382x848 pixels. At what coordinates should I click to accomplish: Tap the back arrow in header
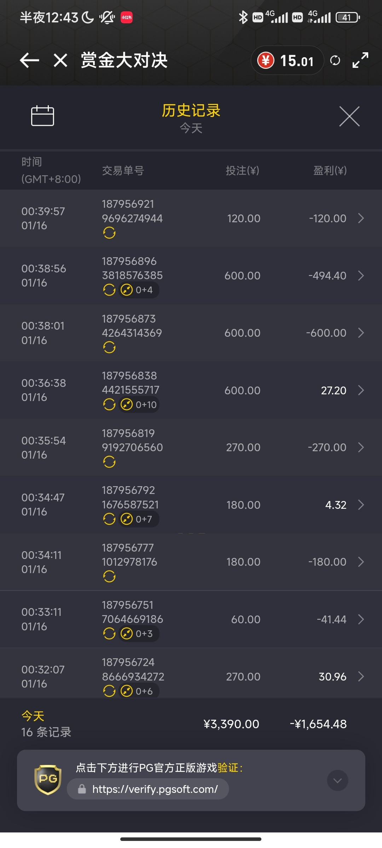(x=29, y=60)
